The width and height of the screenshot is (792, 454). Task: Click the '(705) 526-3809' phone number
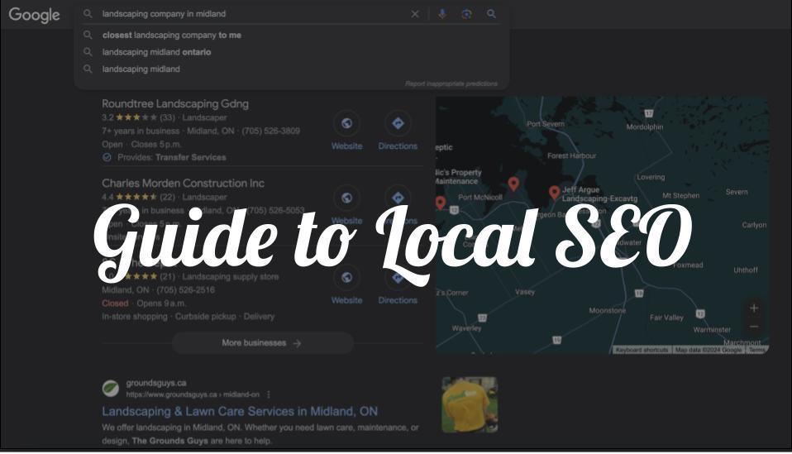point(270,131)
